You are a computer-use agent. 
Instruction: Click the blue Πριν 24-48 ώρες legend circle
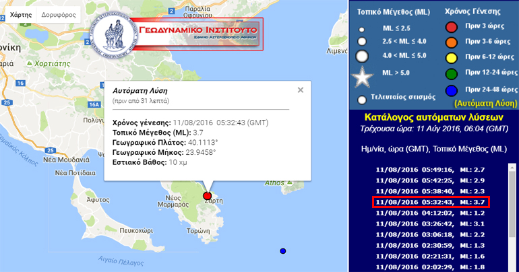coord(451,90)
